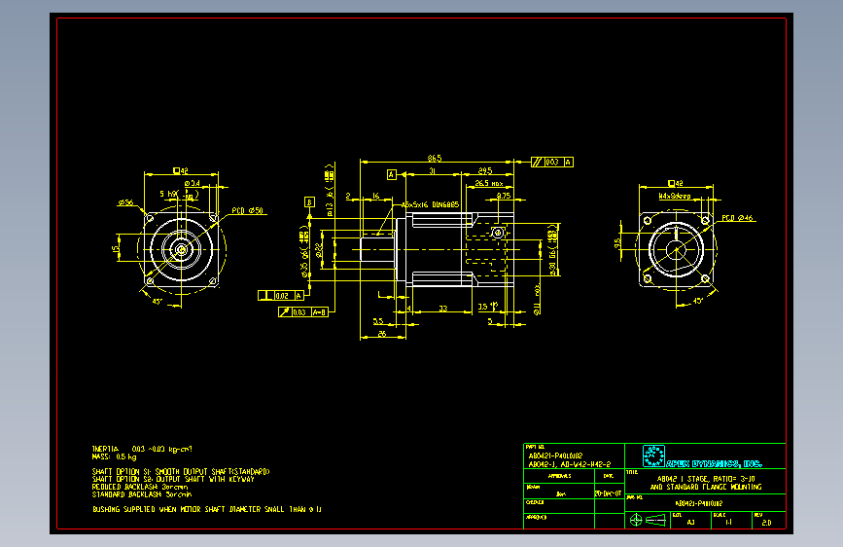This screenshot has width=843, height=547.
Task: Click the ø56 dimension in the left view
Action: [x=125, y=203]
